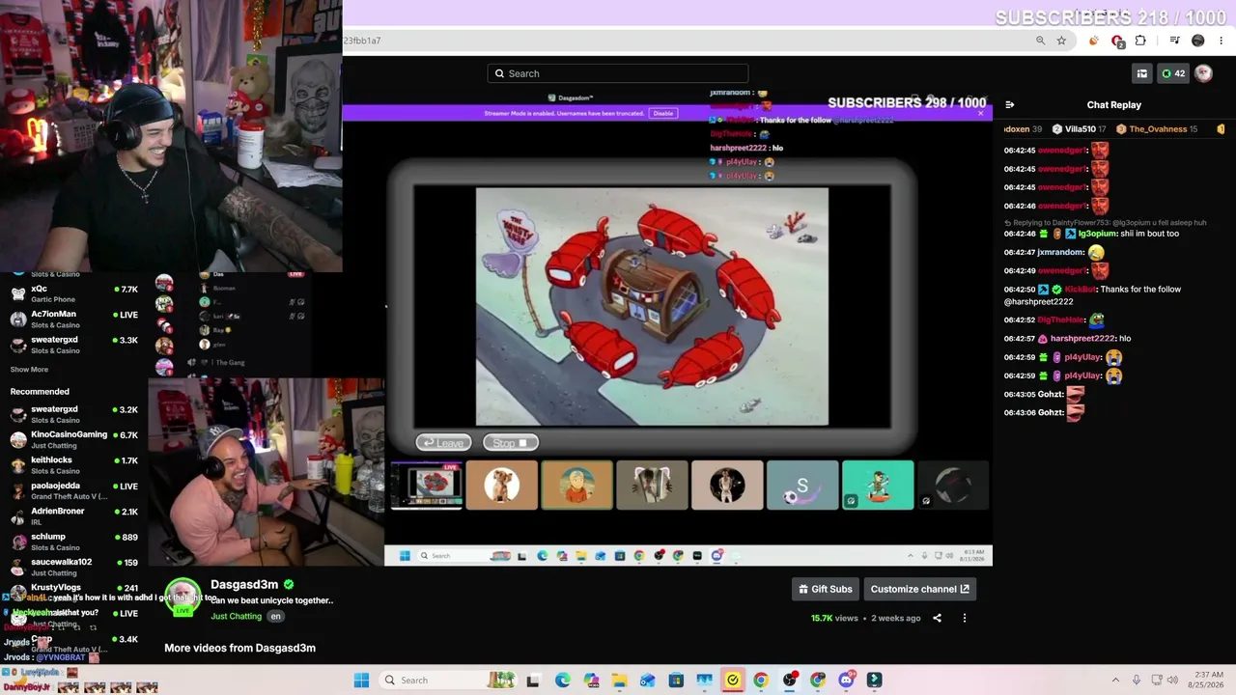Open Task View on the taskbar
The image size is (1236, 695).
[532, 681]
